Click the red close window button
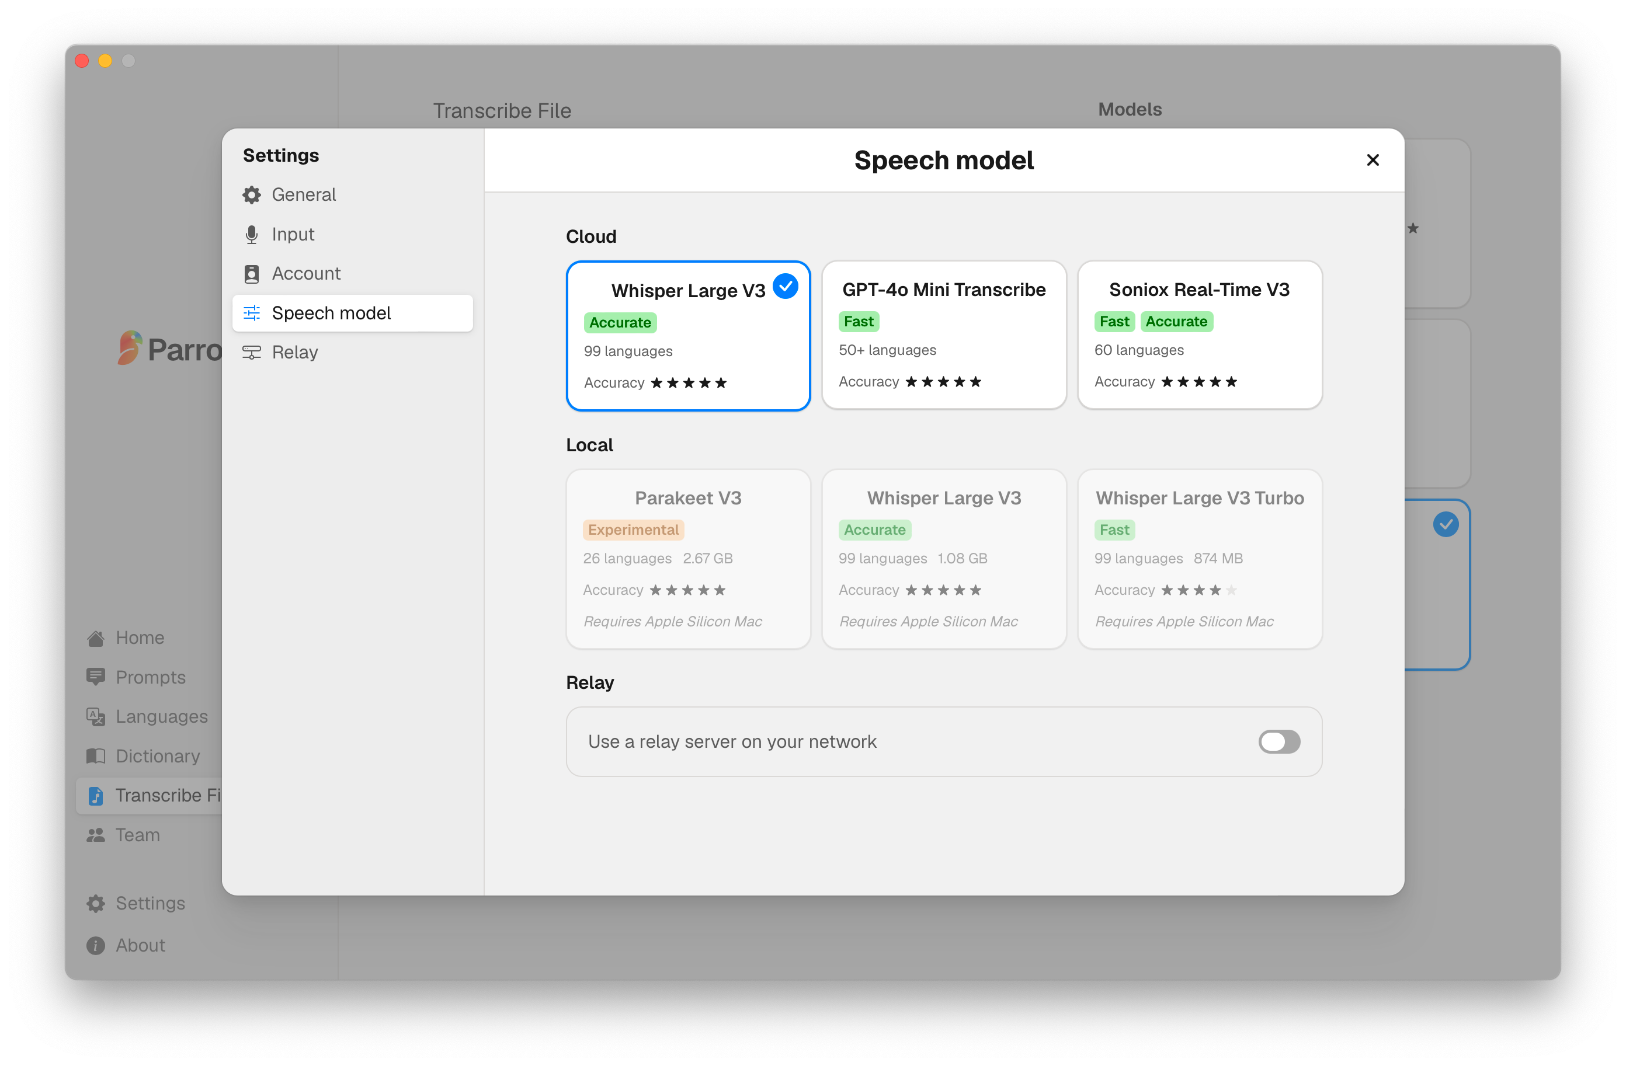Screen dimensions: 1626x1066 82,61
